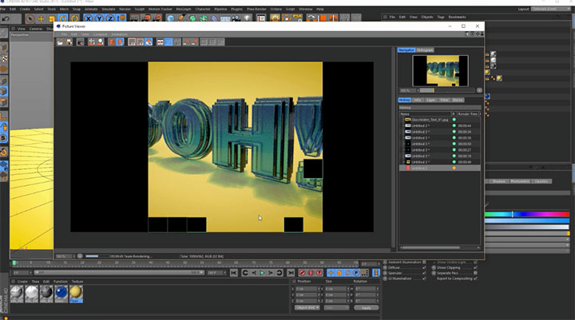
Task: Open the Picture Viewer Compare menu
Action: point(100,34)
